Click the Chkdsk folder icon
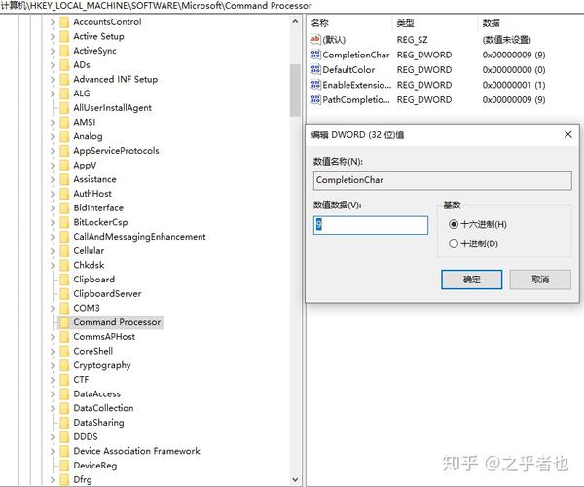Viewport: 584px width, 487px height. click(x=64, y=265)
